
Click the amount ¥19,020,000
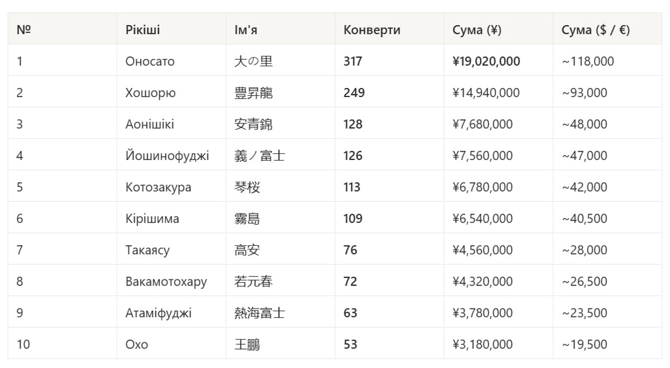(486, 61)
